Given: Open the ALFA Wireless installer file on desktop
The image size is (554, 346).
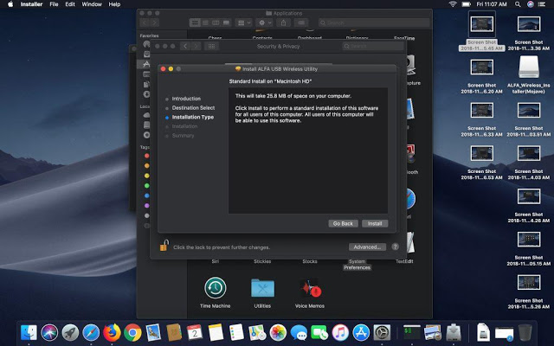Looking at the screenshot, I should (x=528, y=67).
